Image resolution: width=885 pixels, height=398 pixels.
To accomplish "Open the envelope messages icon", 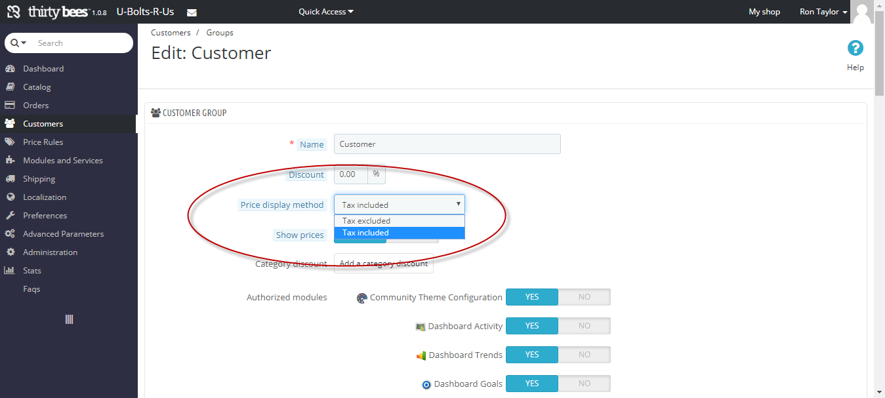I will click(x=192, y=12).
